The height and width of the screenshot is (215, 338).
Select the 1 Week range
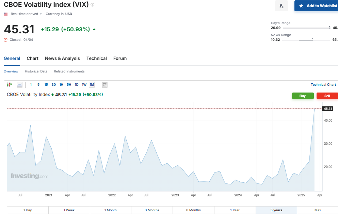(x=69, y=210)
